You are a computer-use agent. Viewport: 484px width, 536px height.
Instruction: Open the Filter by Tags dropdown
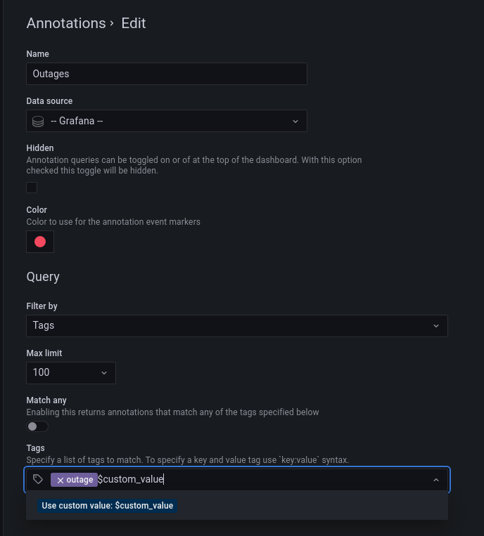[236, 326]
